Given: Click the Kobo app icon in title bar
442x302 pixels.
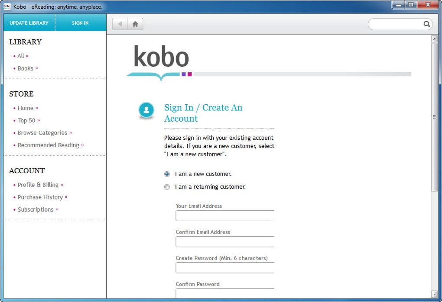Looking at the screenshot, I should tap(7, 6).
